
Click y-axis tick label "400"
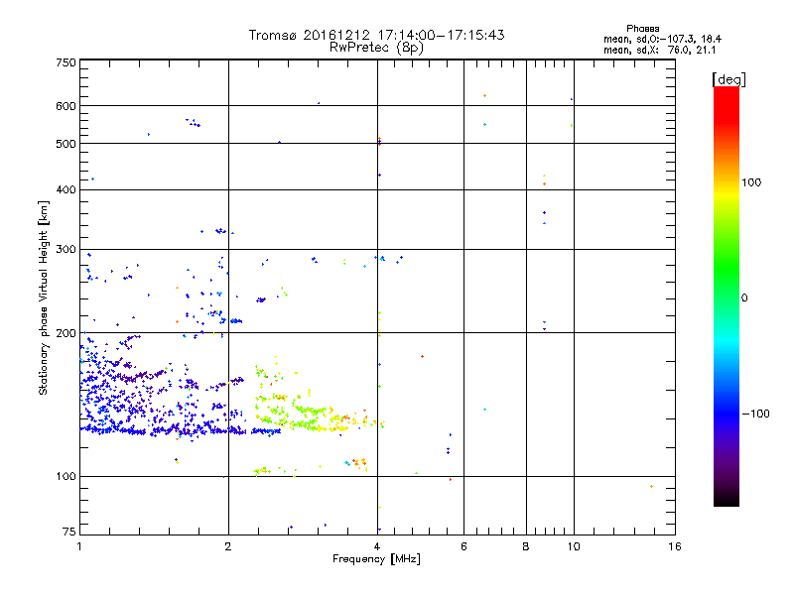click(66, 189)
